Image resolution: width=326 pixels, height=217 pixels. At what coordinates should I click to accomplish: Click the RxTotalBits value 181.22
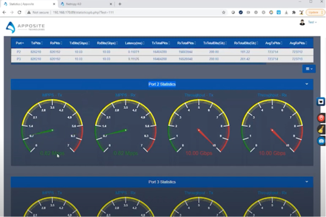click(x=245, y=52)
